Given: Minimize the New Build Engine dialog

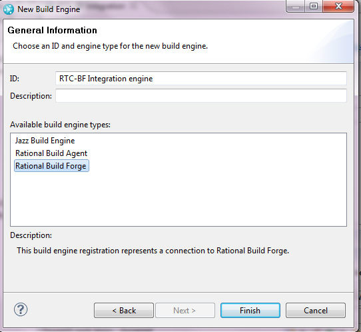Looking at the screenshot, I should (295, 6).
